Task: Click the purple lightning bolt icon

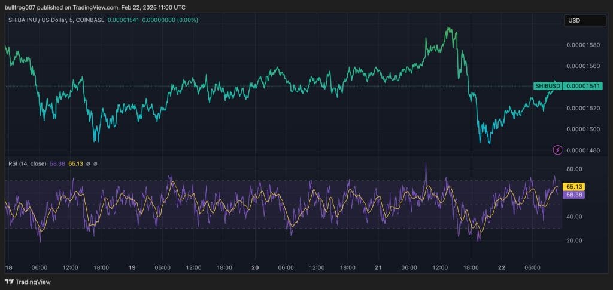Action: point(557,150)
